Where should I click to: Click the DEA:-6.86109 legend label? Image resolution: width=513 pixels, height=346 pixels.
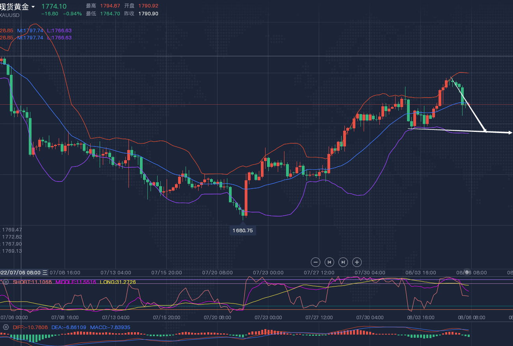point(69,327)
